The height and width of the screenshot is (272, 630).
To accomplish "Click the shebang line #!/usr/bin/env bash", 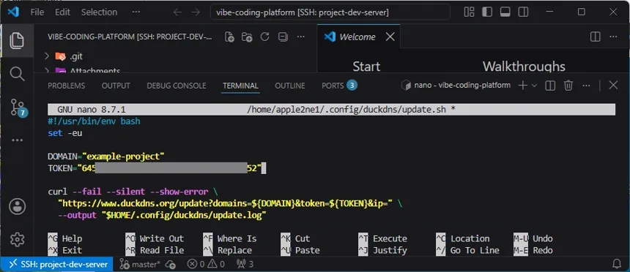I will (x=94, y=121).
